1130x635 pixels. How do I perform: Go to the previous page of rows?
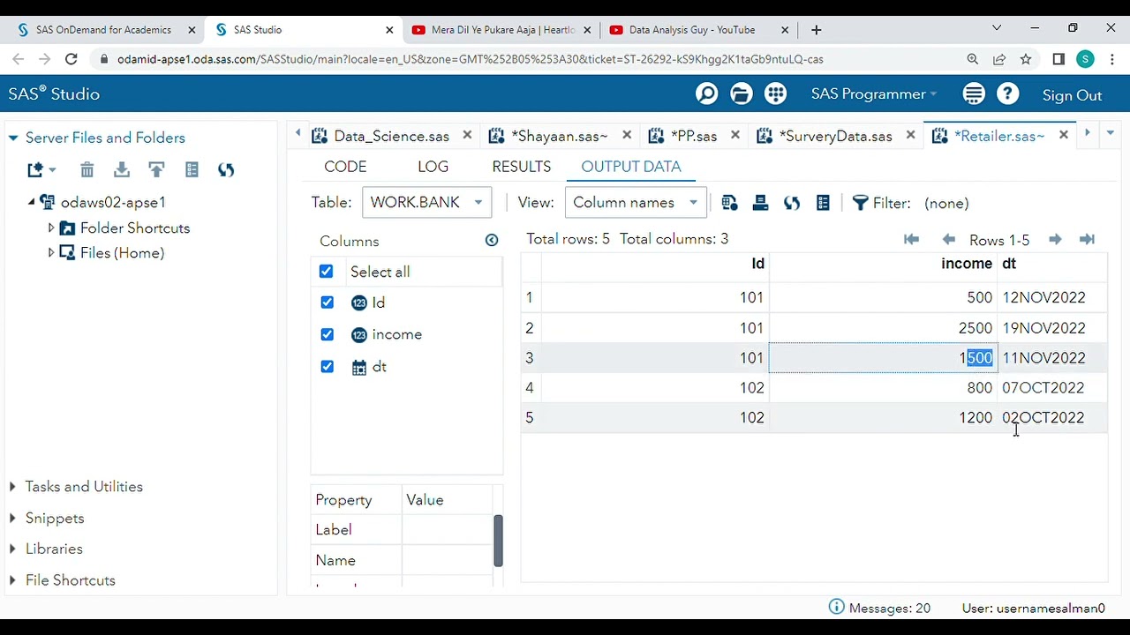pyautogui.click(x=949, y=239)
